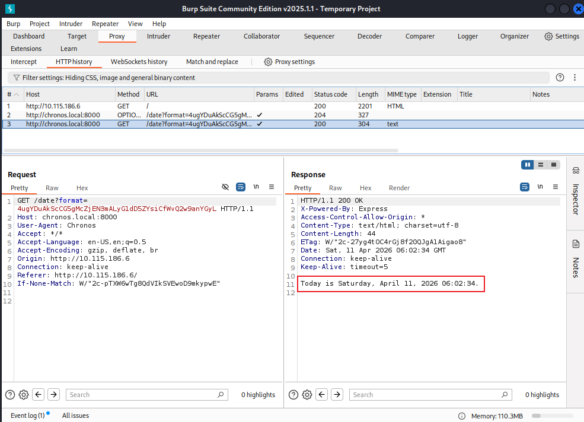Open the Proxy settings gear icon
This screenshot has height=422, width=584.
[x=268, y=62]
